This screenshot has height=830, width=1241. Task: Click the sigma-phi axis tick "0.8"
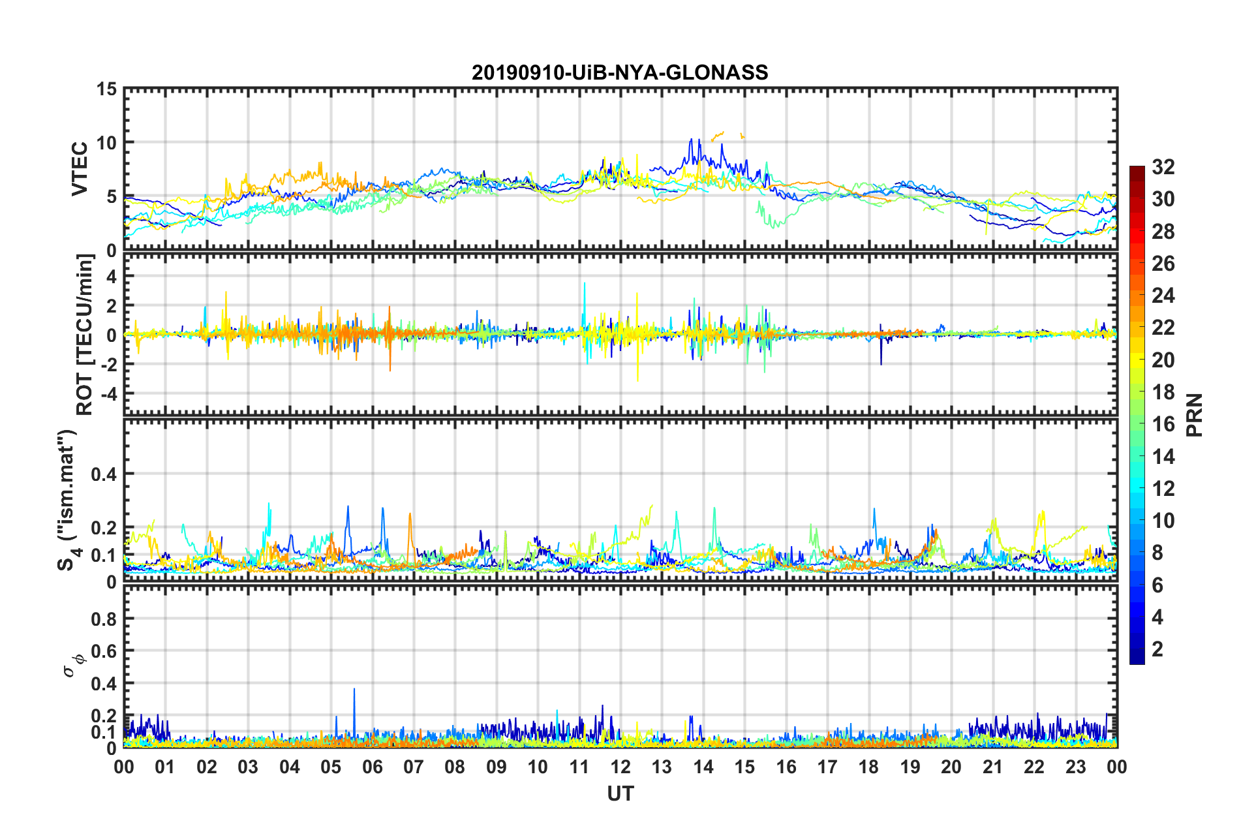point(104,619)
